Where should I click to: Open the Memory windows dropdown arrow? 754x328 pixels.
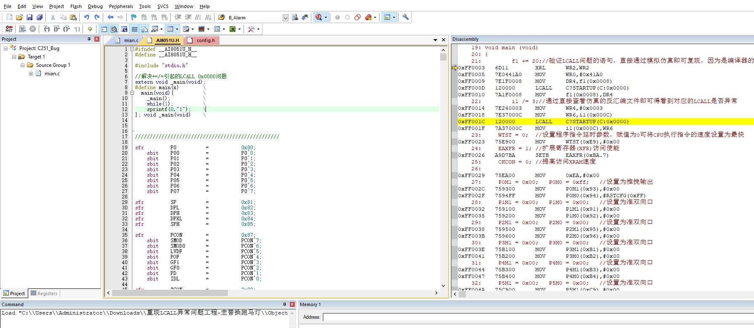(177, 29)
